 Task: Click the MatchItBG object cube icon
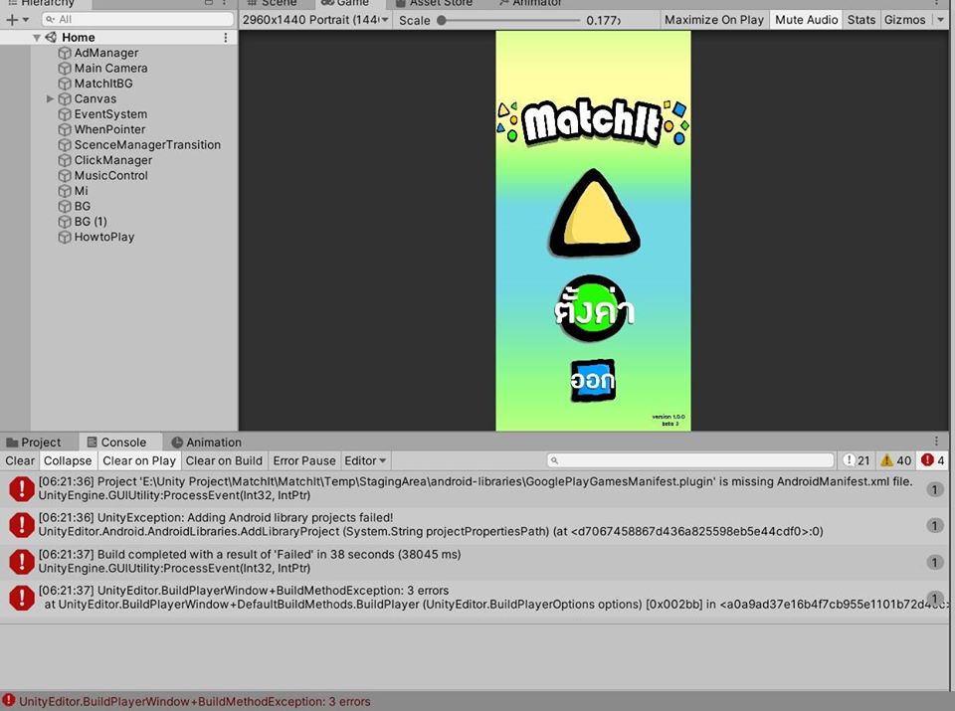click(x=65, y=84)
